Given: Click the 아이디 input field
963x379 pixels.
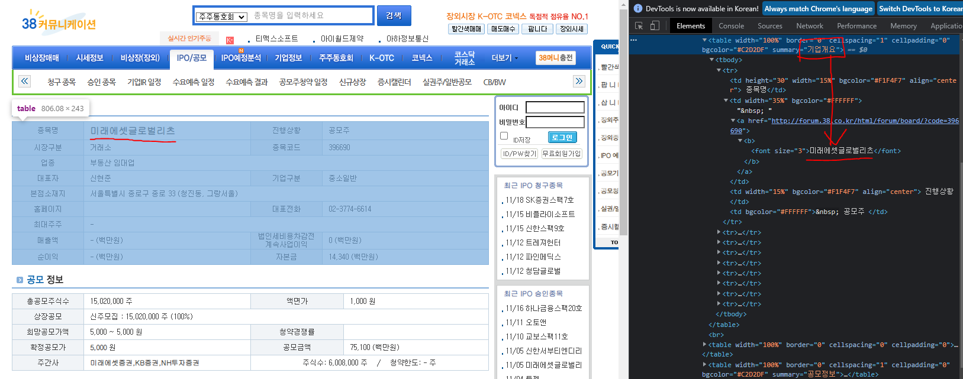Looking at the screenshot, I should click(x=555, y=108).
